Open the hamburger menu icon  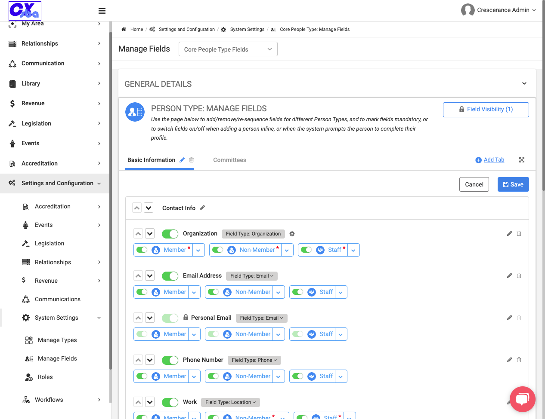tap(102, 11)
